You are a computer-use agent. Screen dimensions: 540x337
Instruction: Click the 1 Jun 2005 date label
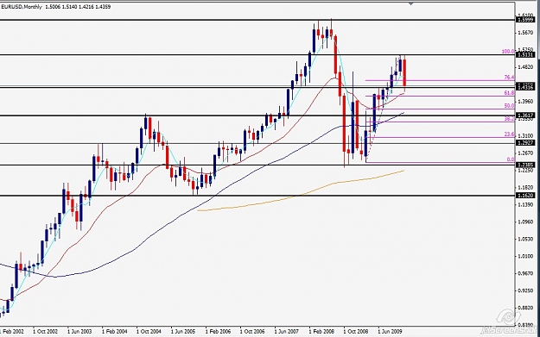(x=183, y=332)
